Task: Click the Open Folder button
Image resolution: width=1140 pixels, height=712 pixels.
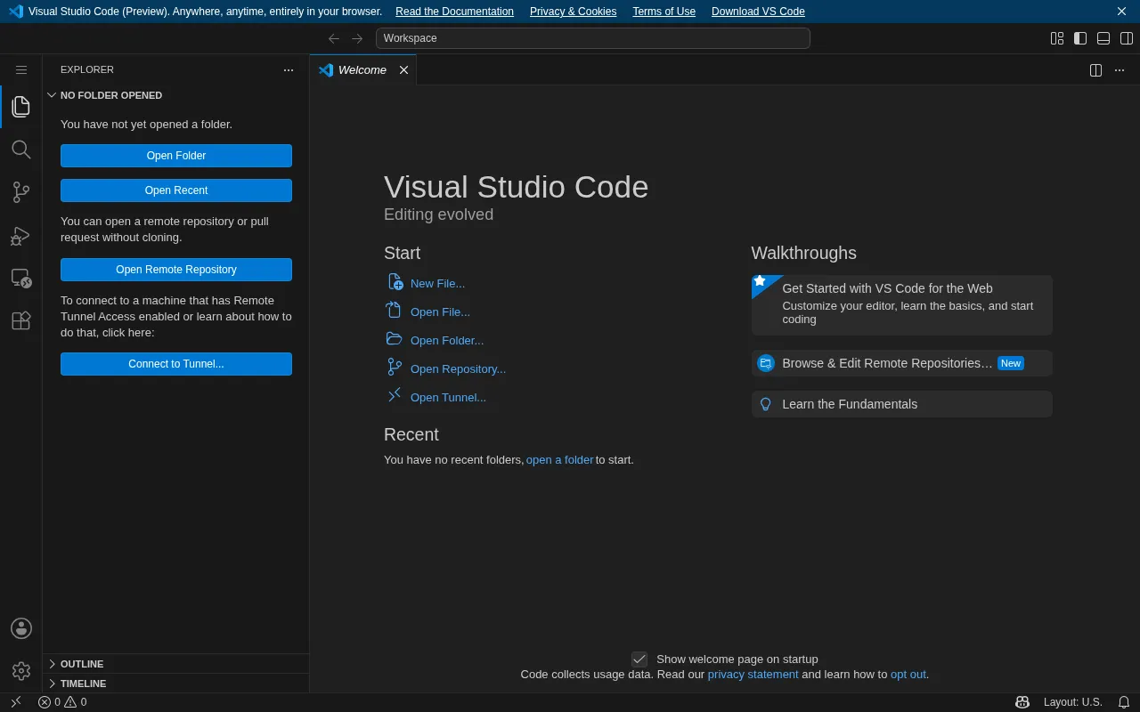Action: point(176,156)
